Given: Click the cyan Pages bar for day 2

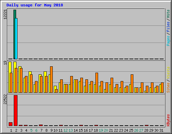Looking at the screenshot, I should point(16,39).
